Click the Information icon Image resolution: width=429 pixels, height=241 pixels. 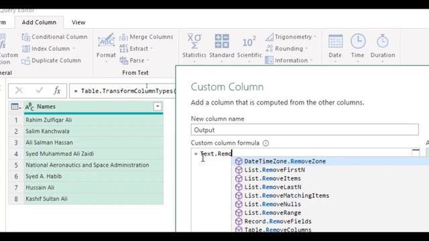tap(269, 60)
